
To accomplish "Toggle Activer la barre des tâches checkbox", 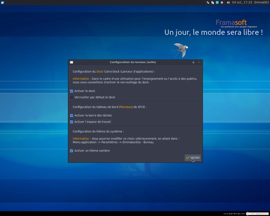I will tap(72, 115).
